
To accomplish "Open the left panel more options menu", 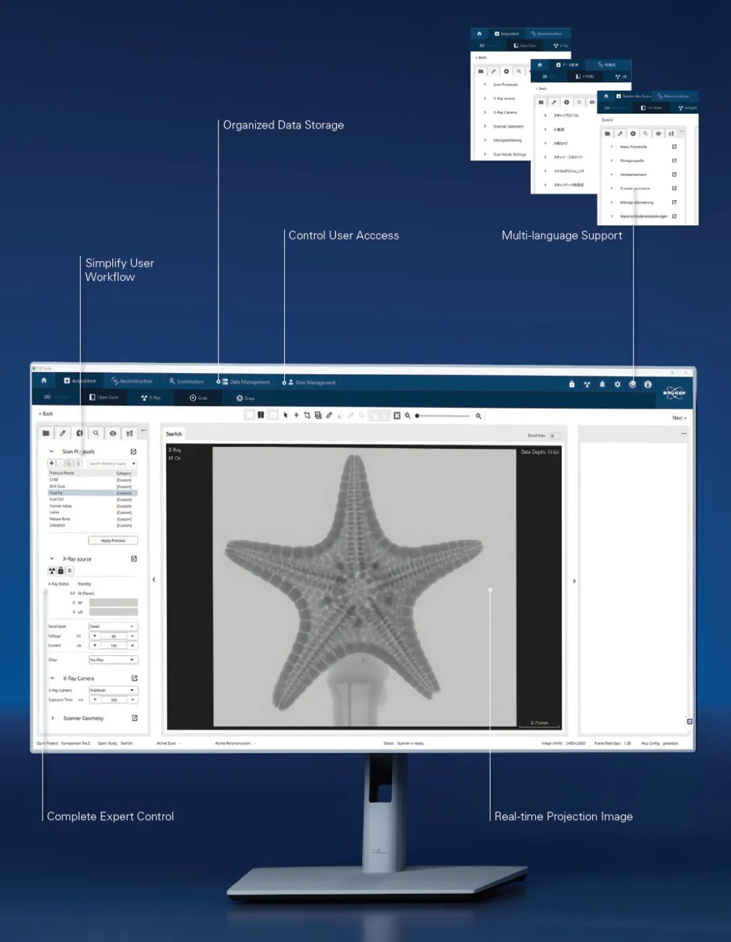I will click(x=143, y=430).
